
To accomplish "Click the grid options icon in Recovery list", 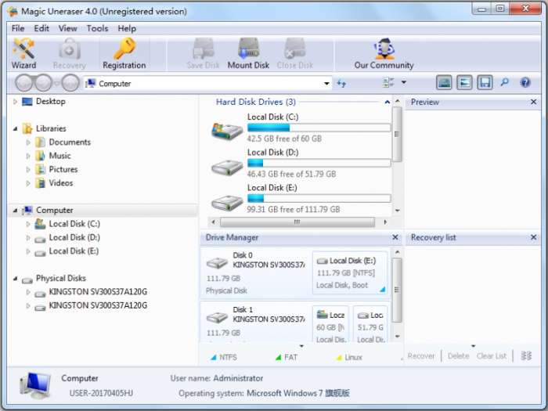I will (x=526, y=355).
